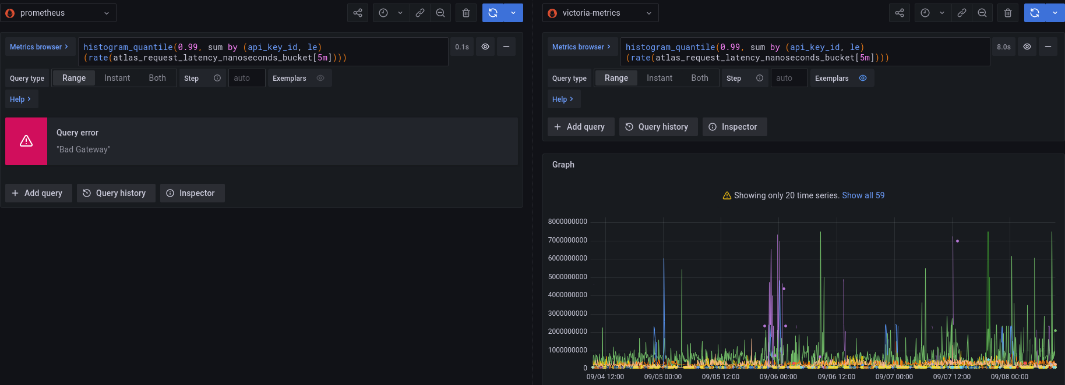The width and height of the screenshot is (1065, 385).
Task: Clear all with trash icon in left pane
Action: (x=466, y=13)
